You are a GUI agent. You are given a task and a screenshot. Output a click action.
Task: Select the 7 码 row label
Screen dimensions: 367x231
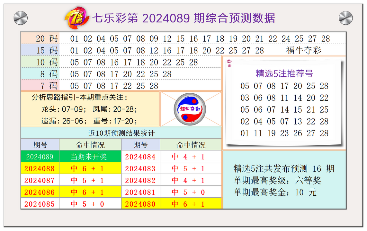coord(40,85)
